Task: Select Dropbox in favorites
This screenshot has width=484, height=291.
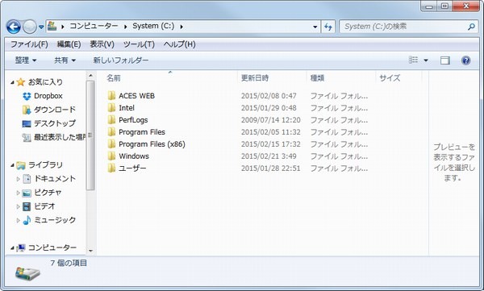Action: [x=48, y=96]
